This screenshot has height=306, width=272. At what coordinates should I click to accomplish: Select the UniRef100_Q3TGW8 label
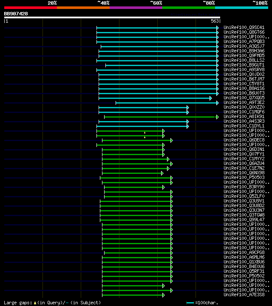click(x=244, y=215)
